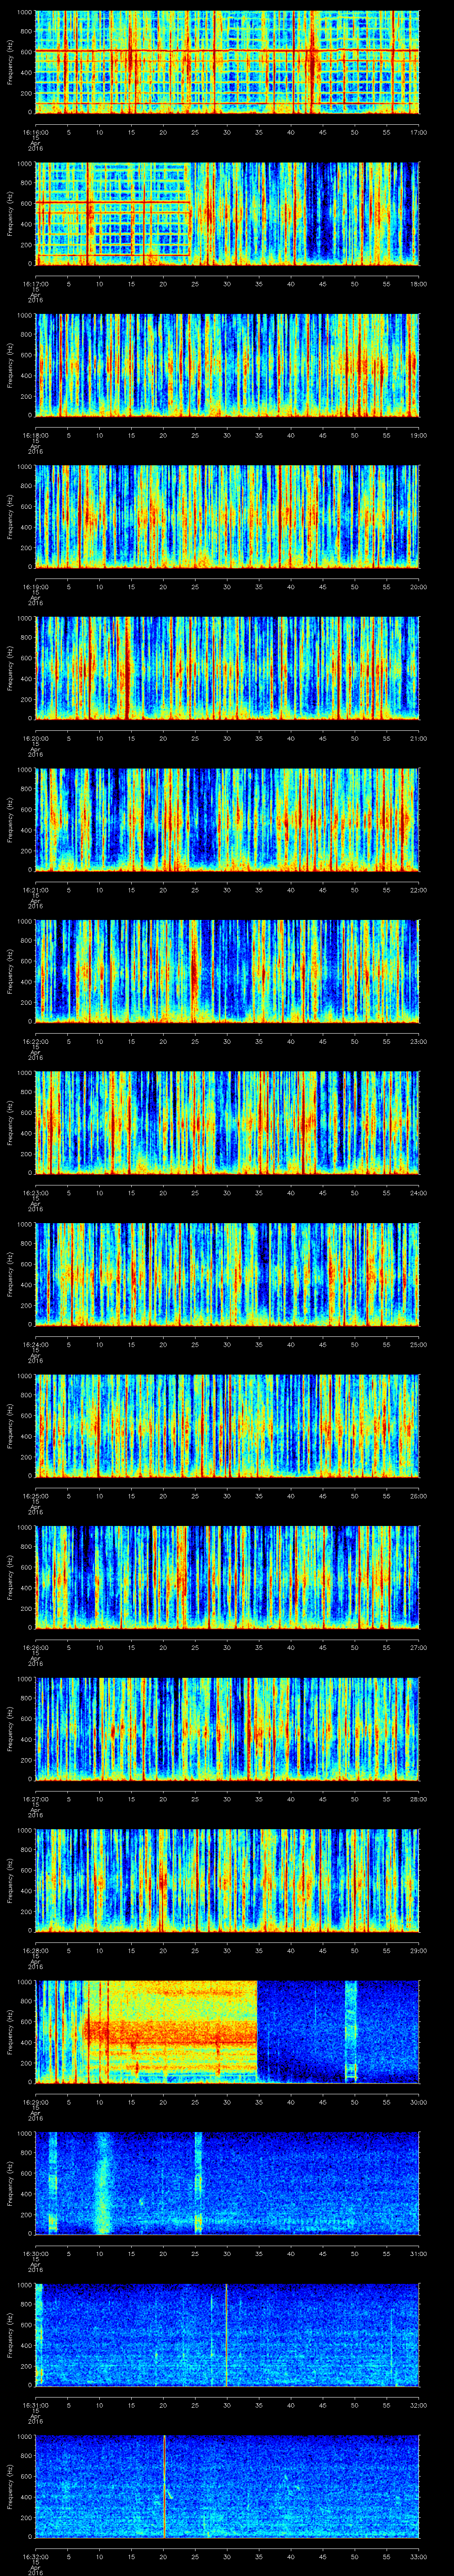
Task: Select the spectrogram panel starting at 16:21:00
Action: [227, 819]
